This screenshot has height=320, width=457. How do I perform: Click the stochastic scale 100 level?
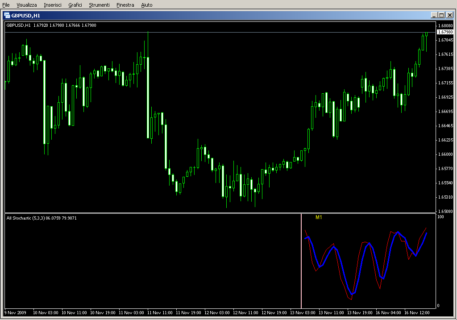[440, 217]
